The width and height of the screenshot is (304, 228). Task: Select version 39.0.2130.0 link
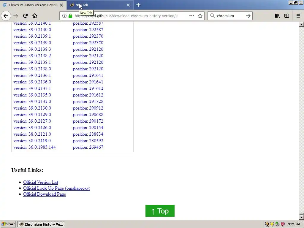tap(32, 108)
